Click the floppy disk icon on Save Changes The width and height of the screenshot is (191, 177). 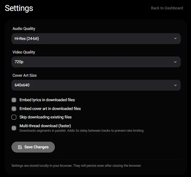tap(20, 147)
